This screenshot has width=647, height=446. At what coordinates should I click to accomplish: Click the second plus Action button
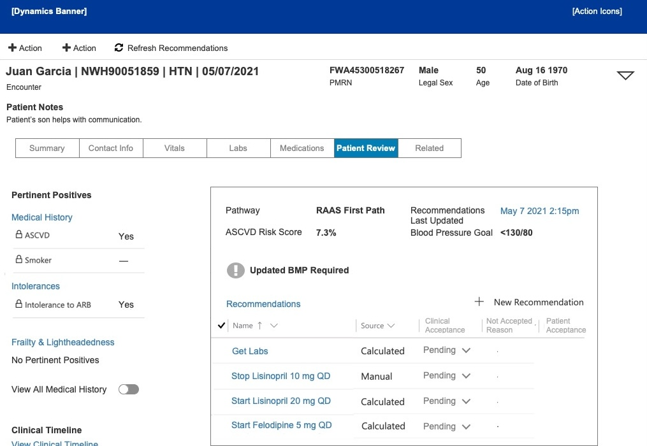tap(79, 48)
